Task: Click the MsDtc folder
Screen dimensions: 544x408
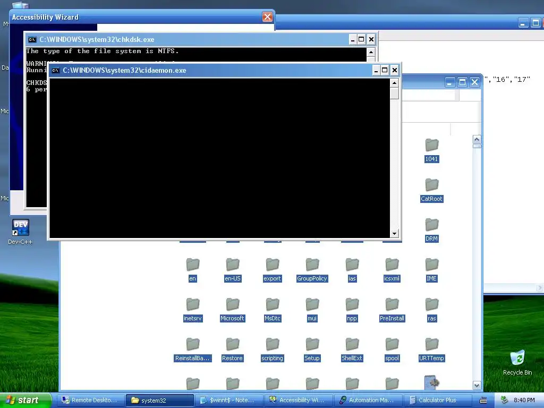Action: (273, 310)
